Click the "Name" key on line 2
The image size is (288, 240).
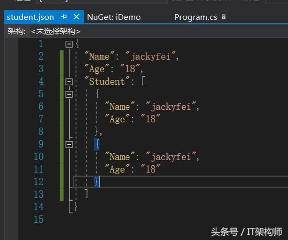pos(99,56)
